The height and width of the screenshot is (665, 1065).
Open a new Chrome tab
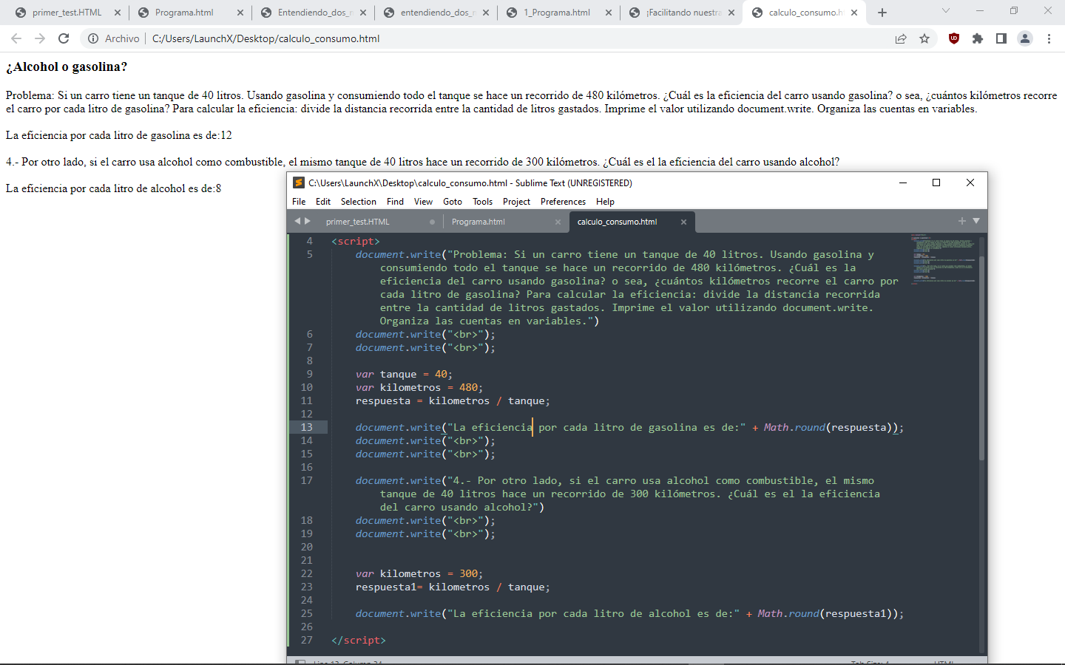[x=882, y=13]
